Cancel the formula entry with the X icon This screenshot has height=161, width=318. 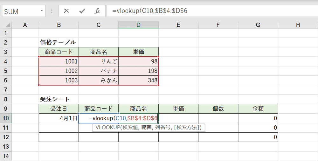(x=66, y=11)
